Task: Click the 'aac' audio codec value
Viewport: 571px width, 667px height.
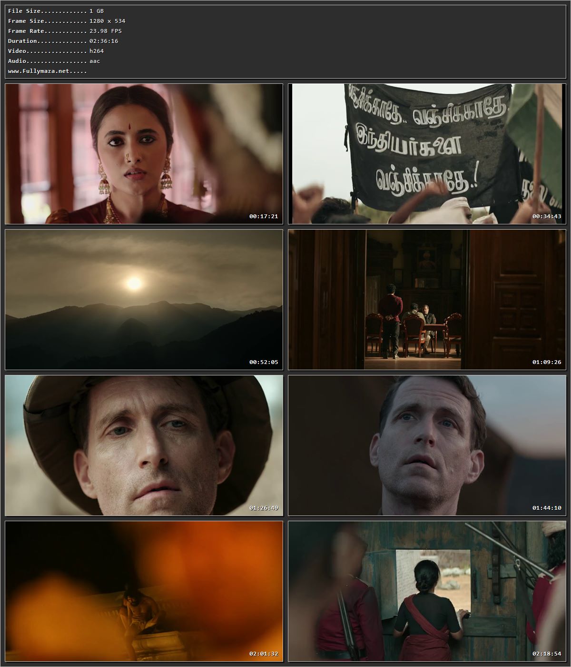Action: point(95,61)
